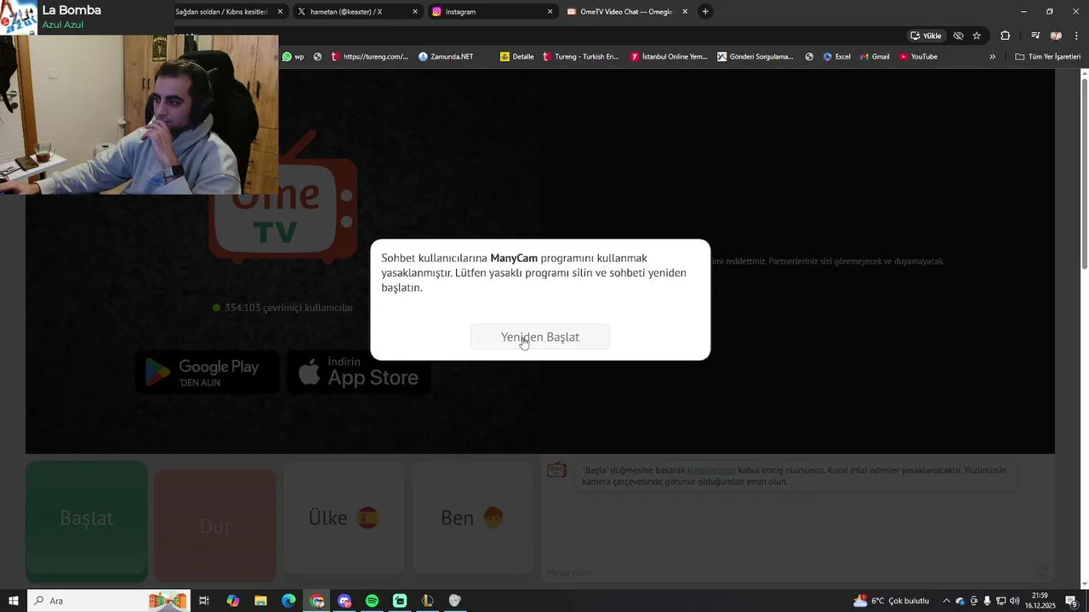Image resolution: width=1089 pixels, height=612 pixels.
Task: Bookmark this page with the star icon
Action: coord(977,36)
